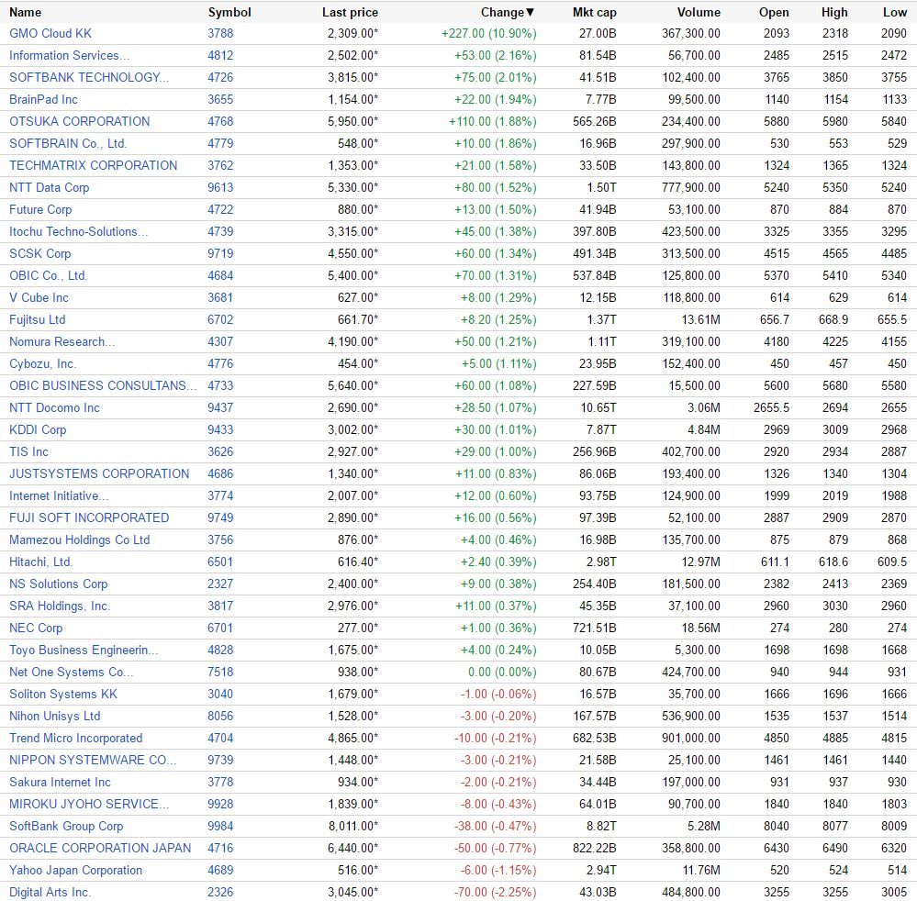917x901 pixels.
Task: Open NS Solutions Corp link
Action: pyautogui.click(x=59, y=584)
